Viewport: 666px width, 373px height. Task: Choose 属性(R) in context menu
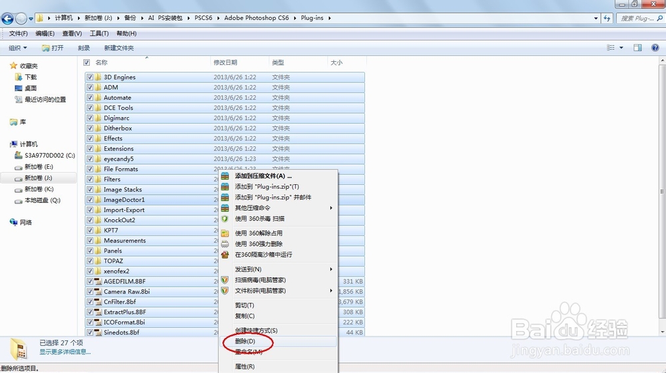(x=244, y=366)
